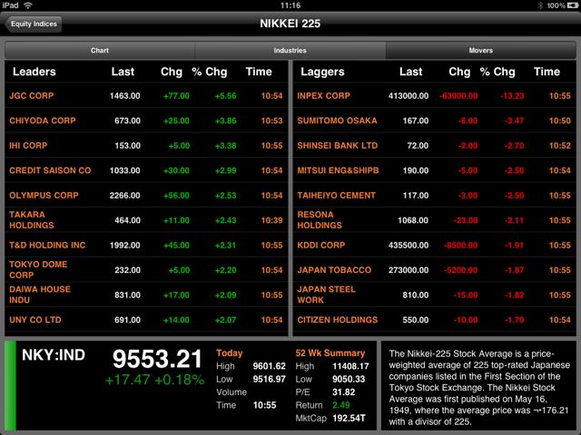This screenshot has width=581, height=435.
Task: Open the Industries tab
Action: [290, 51]
